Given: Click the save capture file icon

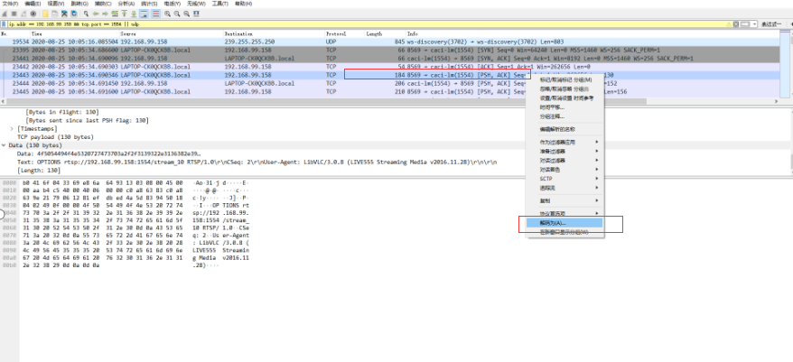Looking at the screenshot, I should 54,14.
